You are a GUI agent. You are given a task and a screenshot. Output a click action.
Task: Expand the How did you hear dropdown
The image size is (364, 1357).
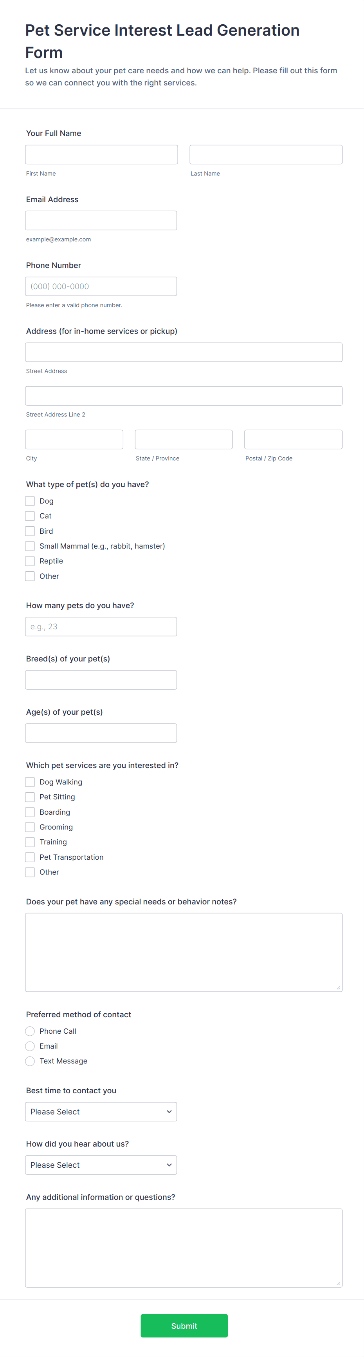click(x=101, y=1165)
